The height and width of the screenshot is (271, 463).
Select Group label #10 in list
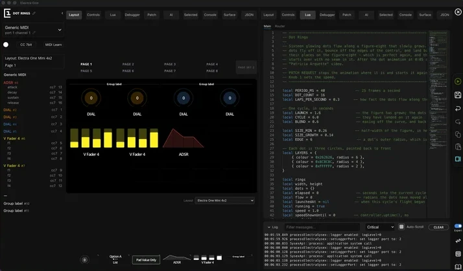pos(16,204)
